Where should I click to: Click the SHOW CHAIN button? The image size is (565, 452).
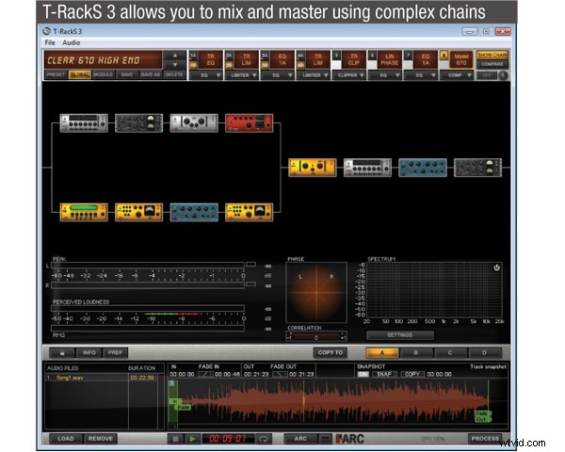point(492,56)
